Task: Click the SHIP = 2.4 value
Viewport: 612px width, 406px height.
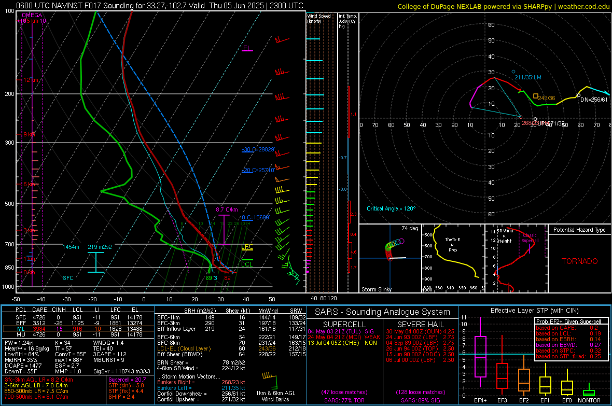Action: 121,397
